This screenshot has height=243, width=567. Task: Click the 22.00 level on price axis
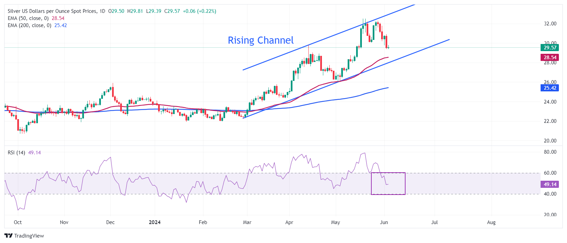point(550,121)
